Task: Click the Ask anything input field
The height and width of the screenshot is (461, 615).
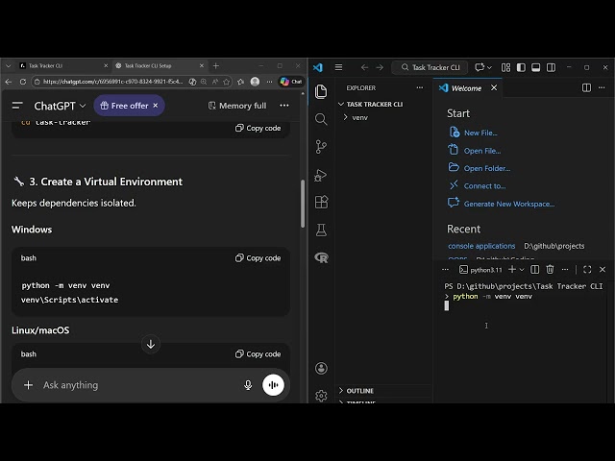Action: (139, 385)
